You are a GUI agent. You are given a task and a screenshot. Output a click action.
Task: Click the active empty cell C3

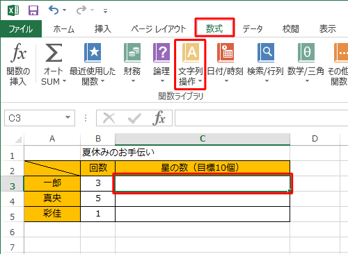coord(203,183)
